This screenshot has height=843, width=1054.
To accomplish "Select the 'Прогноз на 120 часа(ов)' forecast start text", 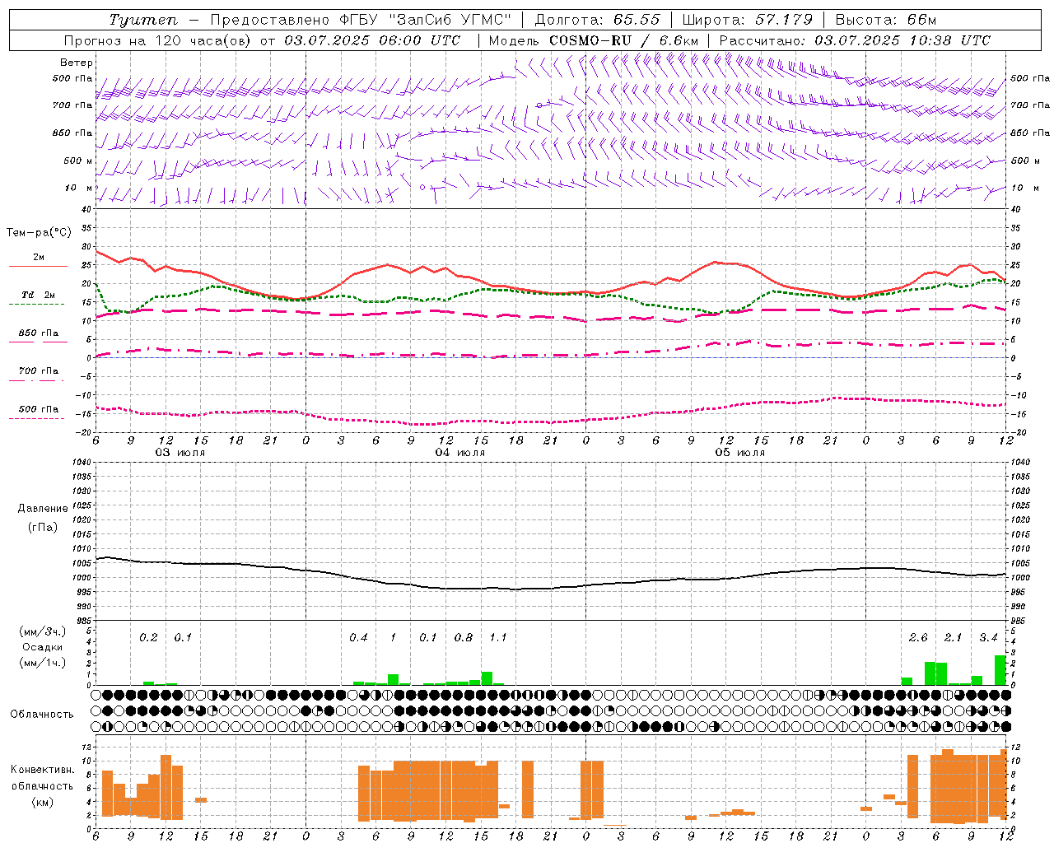I will tap(159, 40).
